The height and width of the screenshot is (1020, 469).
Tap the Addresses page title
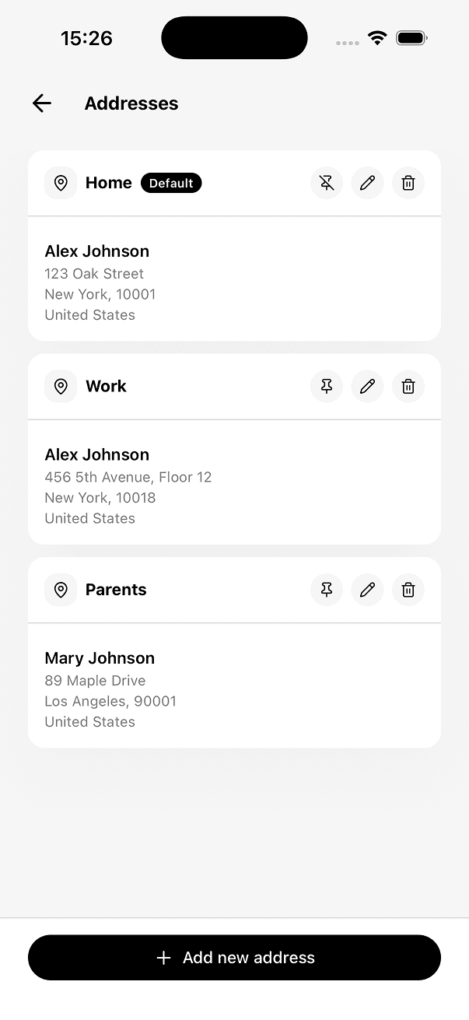click(131, 103)
